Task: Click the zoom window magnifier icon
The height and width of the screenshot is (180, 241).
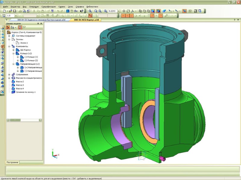Action: click(x=90, y=11)
